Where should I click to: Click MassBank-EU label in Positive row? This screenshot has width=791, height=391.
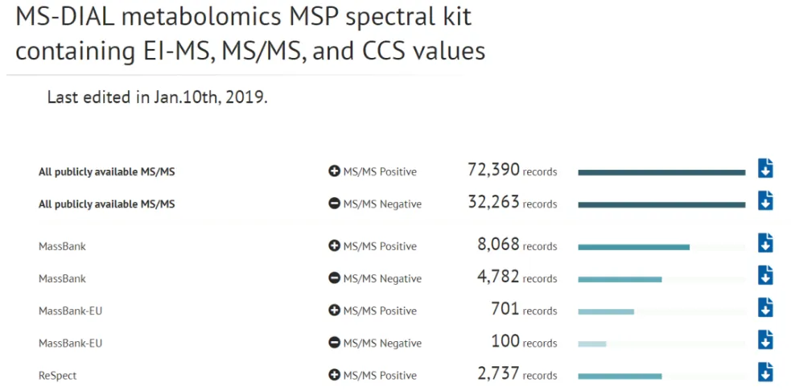pyautogui.click(x=70, y=311)
